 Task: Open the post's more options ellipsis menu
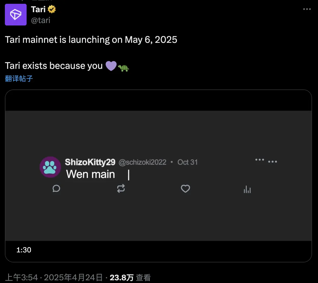tap(307, 9)
